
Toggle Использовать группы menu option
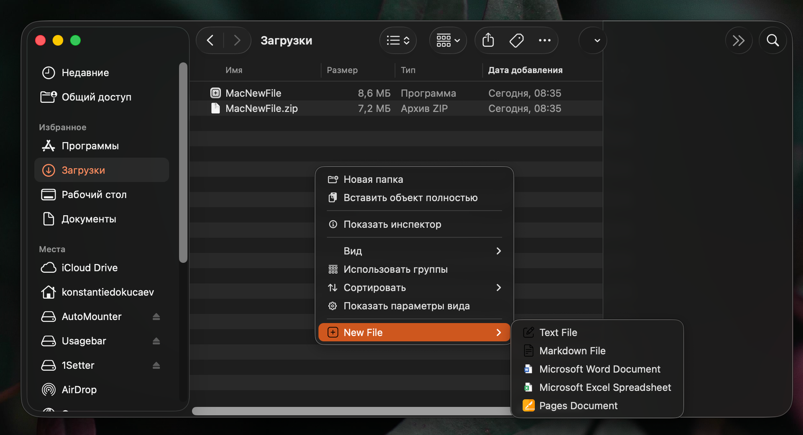pos(395,270)
